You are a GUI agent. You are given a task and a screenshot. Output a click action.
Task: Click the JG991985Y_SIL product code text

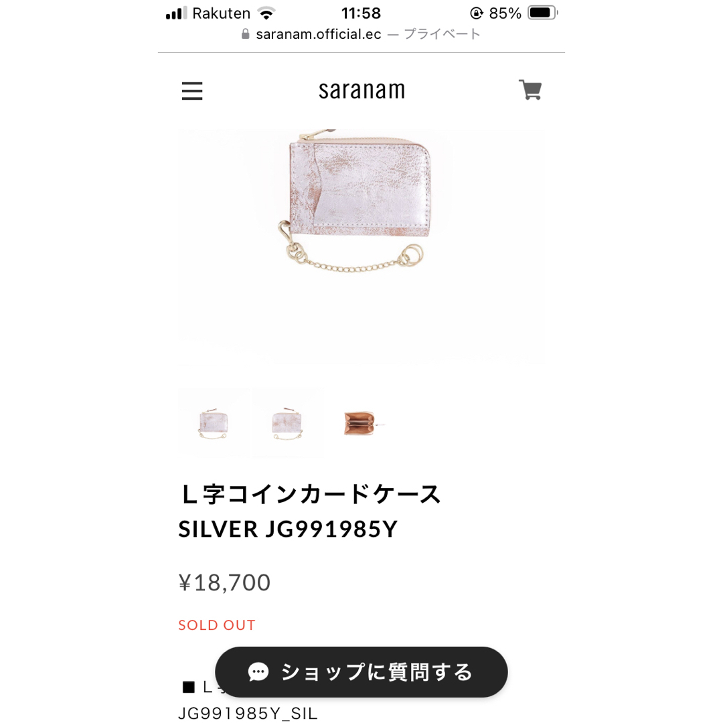[248, 714]
